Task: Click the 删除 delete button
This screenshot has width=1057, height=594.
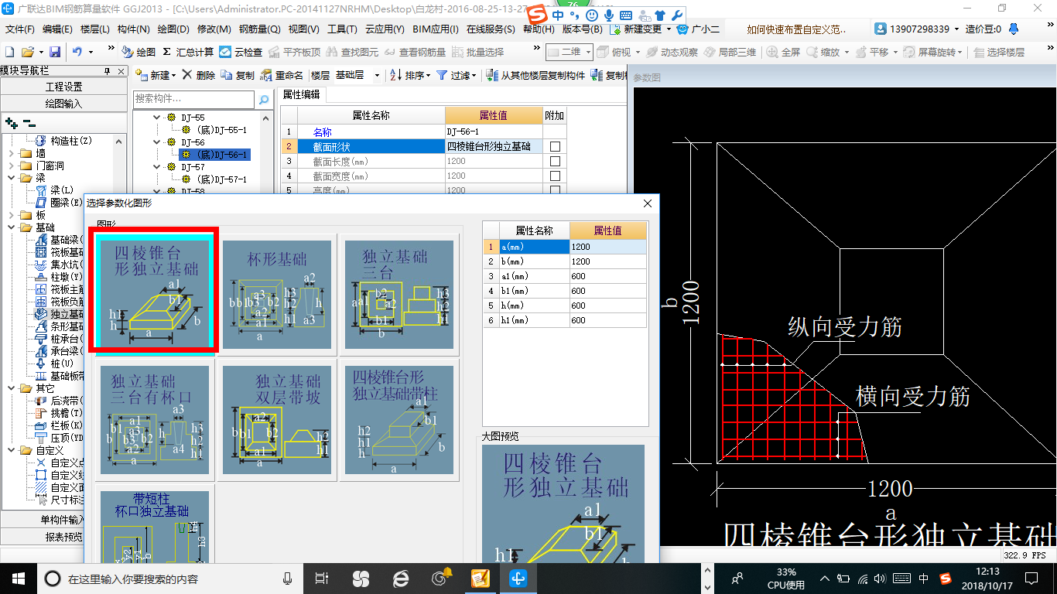Action: pyautogui.click(x=199, y=75)
